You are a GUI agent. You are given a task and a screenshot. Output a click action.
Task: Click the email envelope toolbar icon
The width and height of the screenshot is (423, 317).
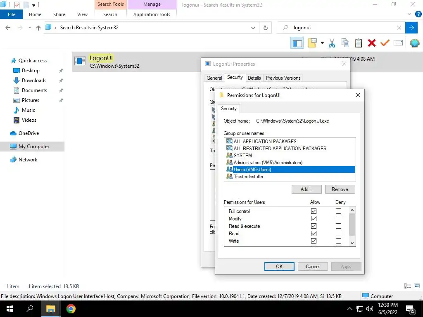[398, 43]
